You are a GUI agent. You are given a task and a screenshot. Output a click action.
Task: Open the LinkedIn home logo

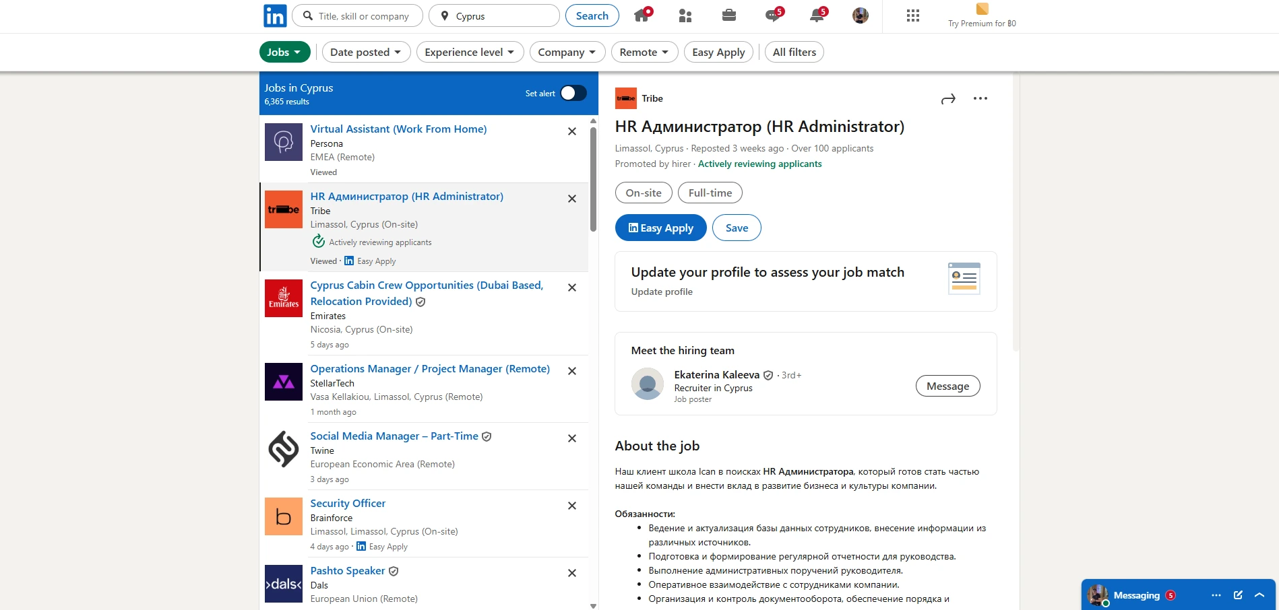click(275, 15)
